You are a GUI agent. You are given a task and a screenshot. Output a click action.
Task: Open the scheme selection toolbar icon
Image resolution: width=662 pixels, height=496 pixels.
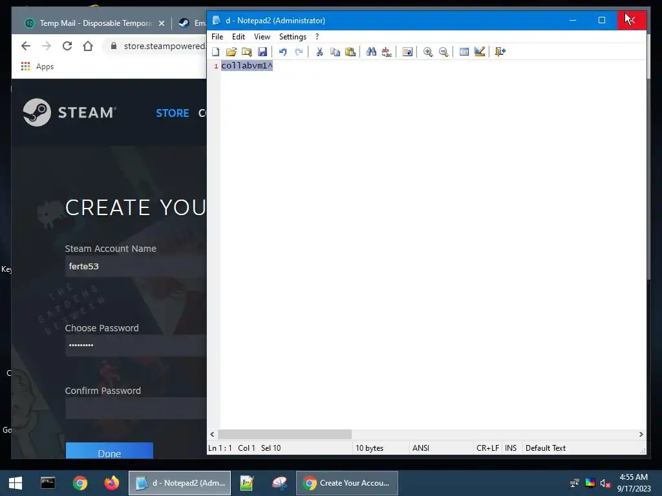(x=464, y=52)
